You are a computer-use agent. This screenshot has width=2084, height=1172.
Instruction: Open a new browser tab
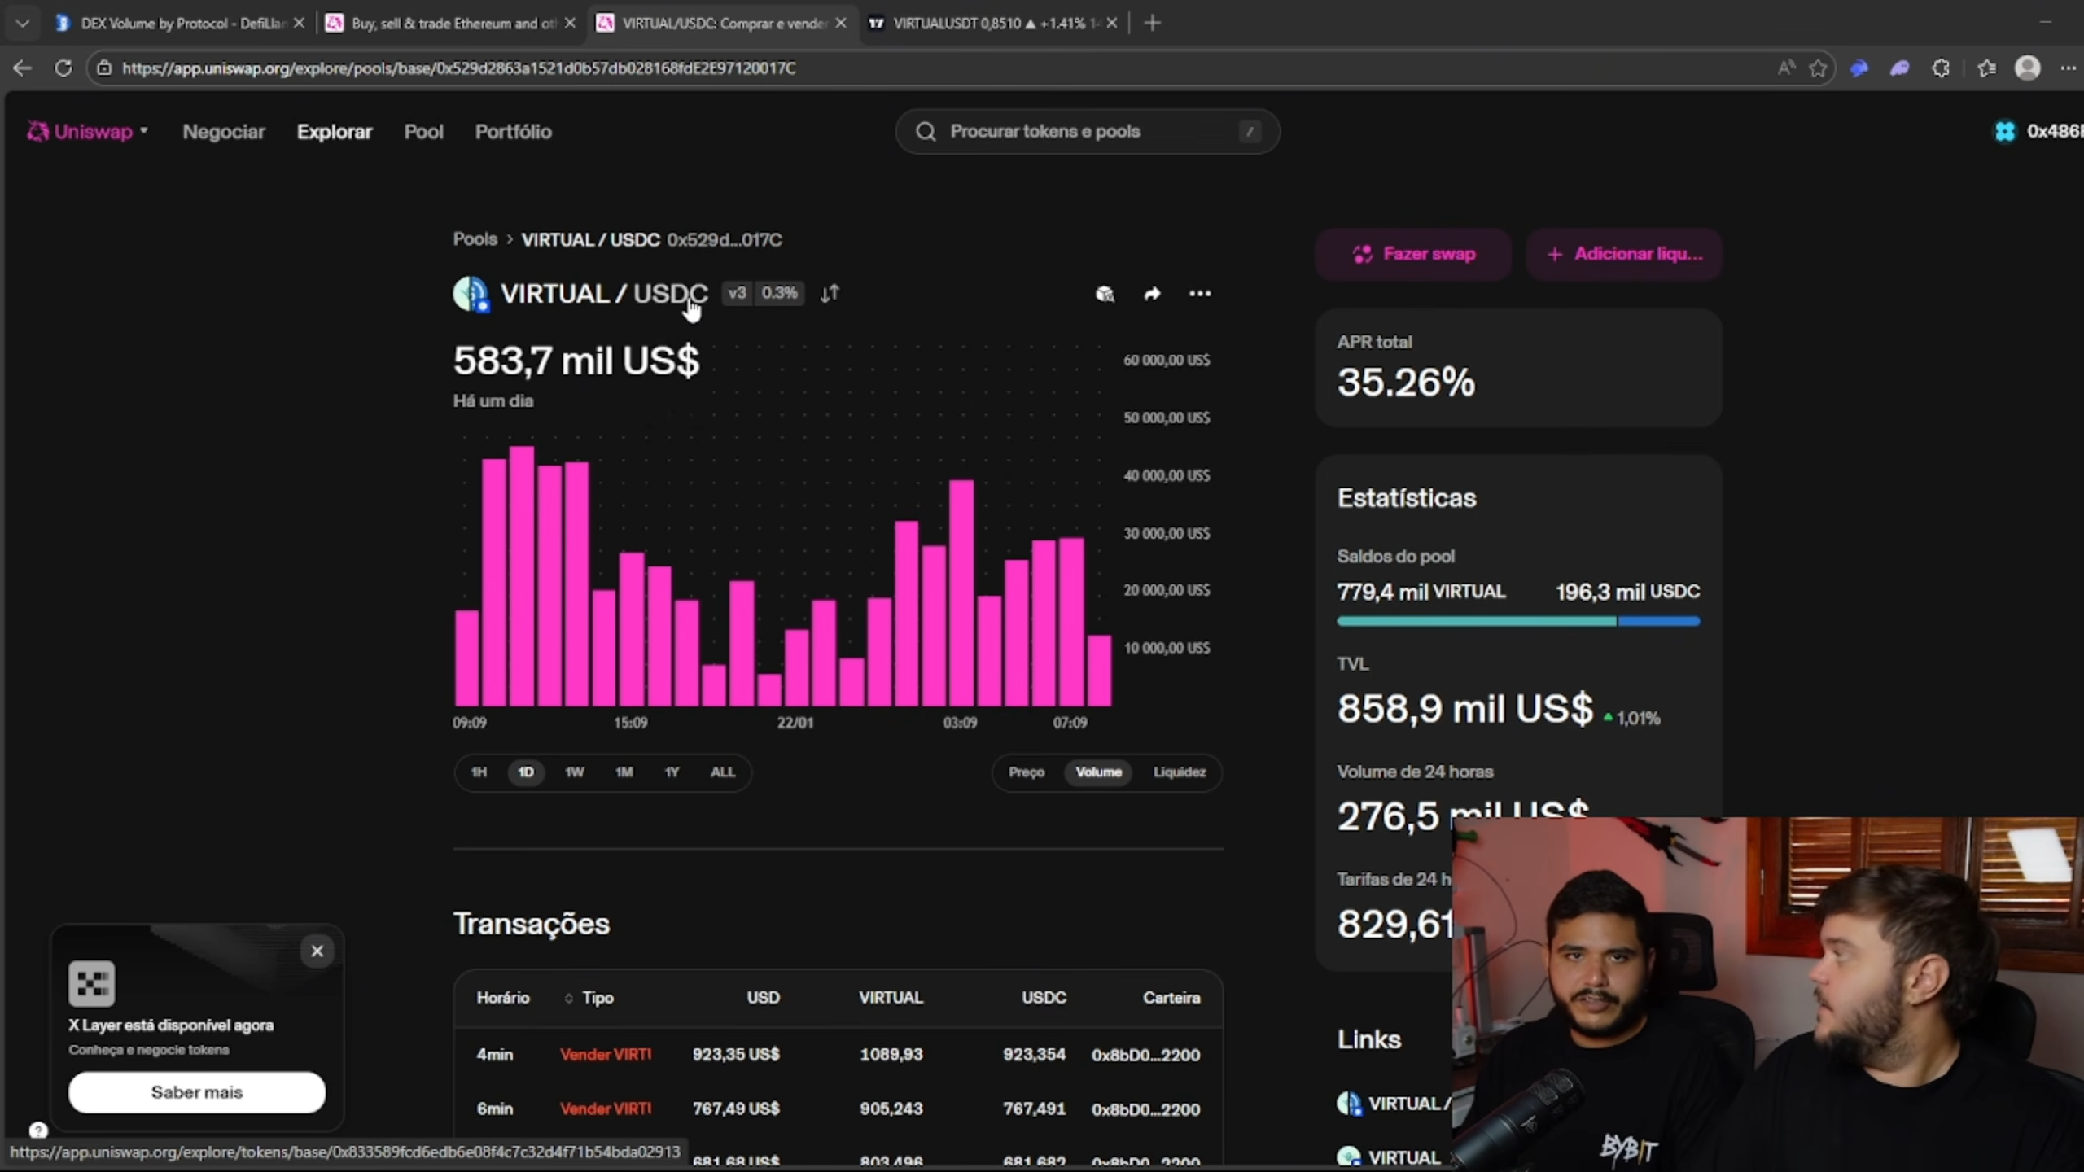click(1152, 24)
